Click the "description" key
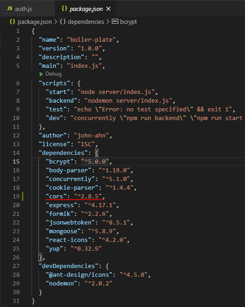This screenshot has height=307, width=245. 61,57
